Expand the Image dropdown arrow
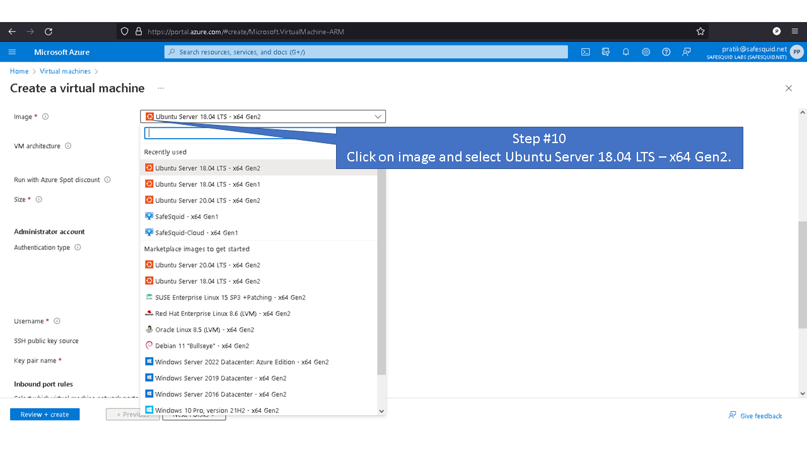Image resolution: width=807 pixels, height=454 pixels. (378, 117)
